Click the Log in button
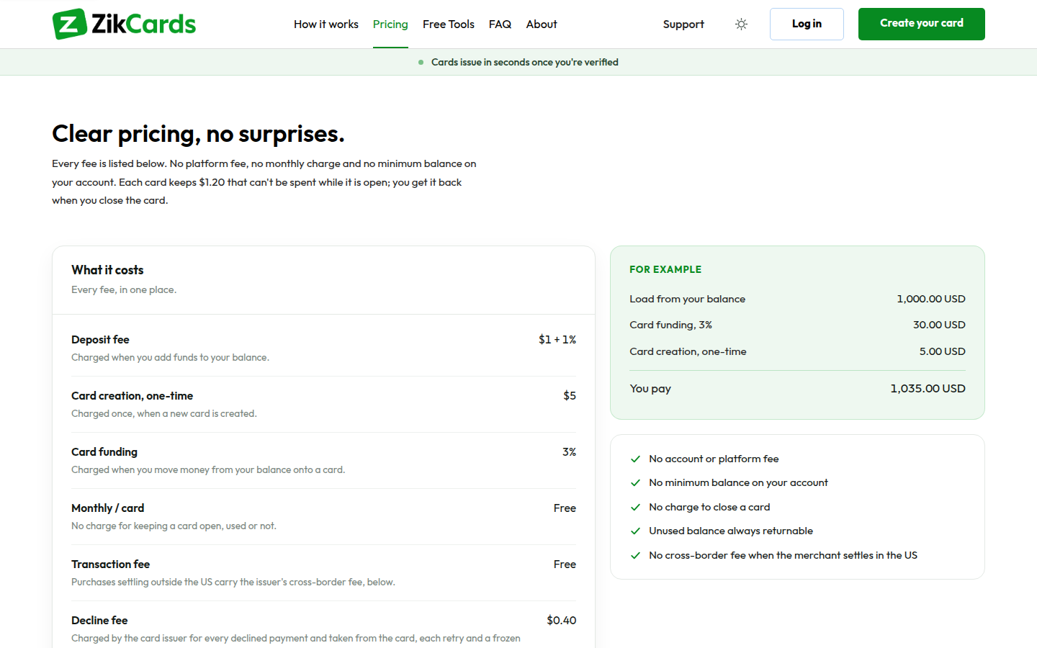 coord(807,24)
